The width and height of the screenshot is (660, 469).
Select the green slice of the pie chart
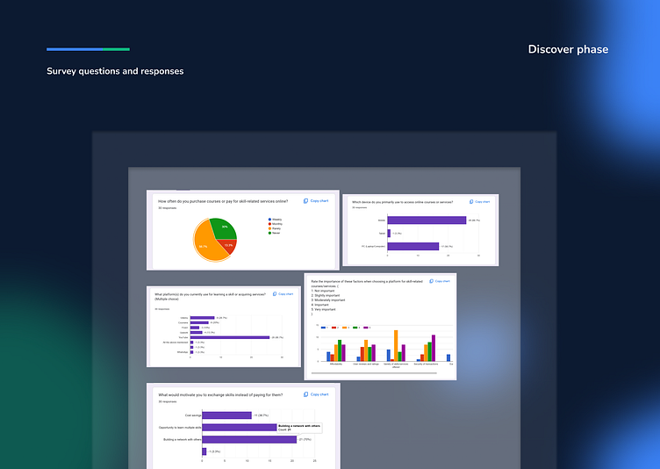point(224,229)
